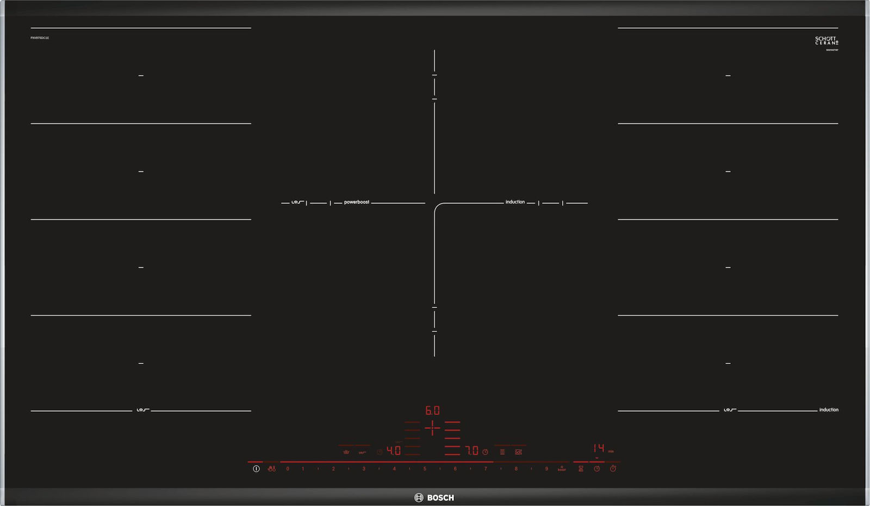This screenshot has width=870, height=506.
Task: Toggle the striped flex zone icon near 7.0
Action: click(x=502, y=452)
